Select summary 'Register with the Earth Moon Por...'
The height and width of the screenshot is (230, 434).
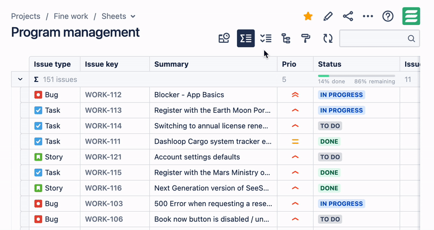(212, 111)
